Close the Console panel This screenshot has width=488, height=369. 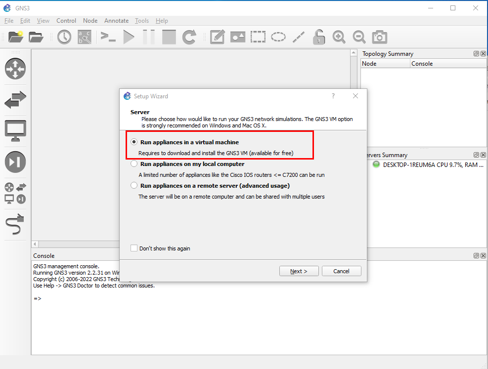(483, 255)
